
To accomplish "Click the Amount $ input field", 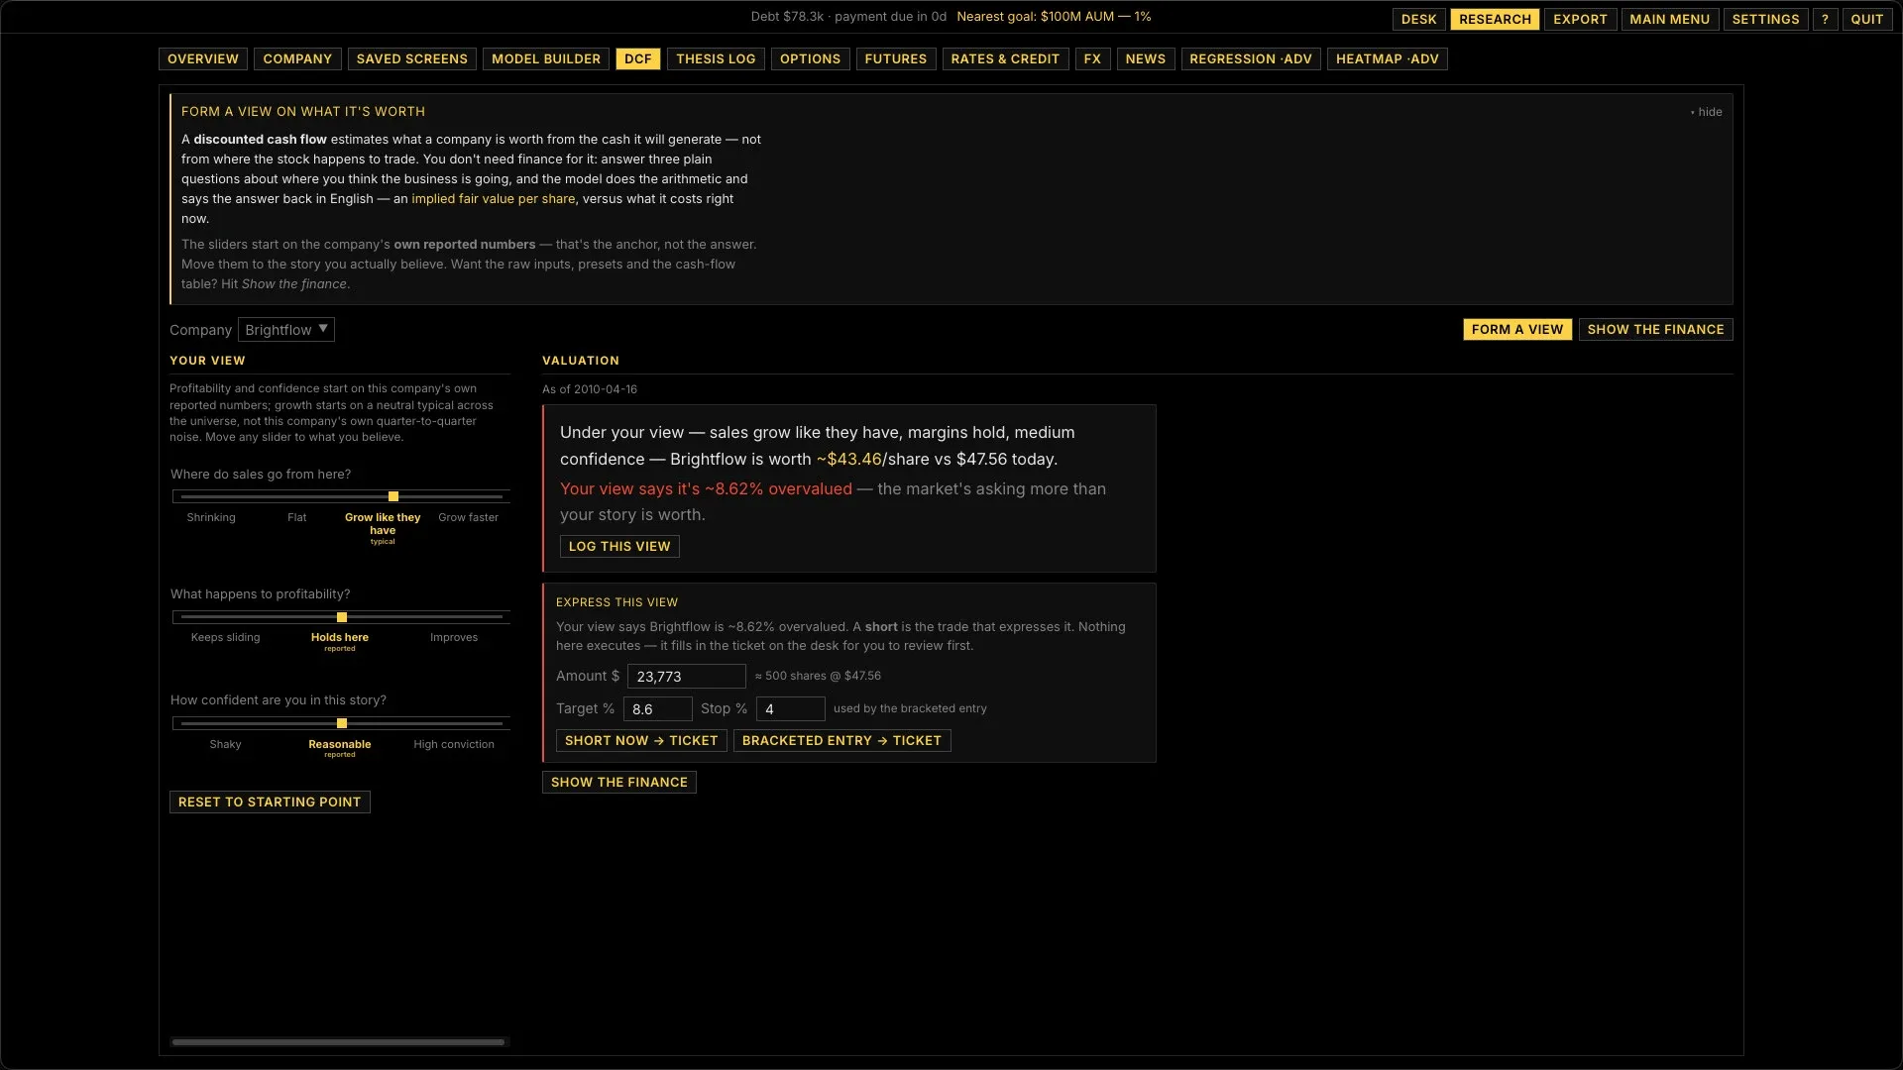I will click(687, 677).
